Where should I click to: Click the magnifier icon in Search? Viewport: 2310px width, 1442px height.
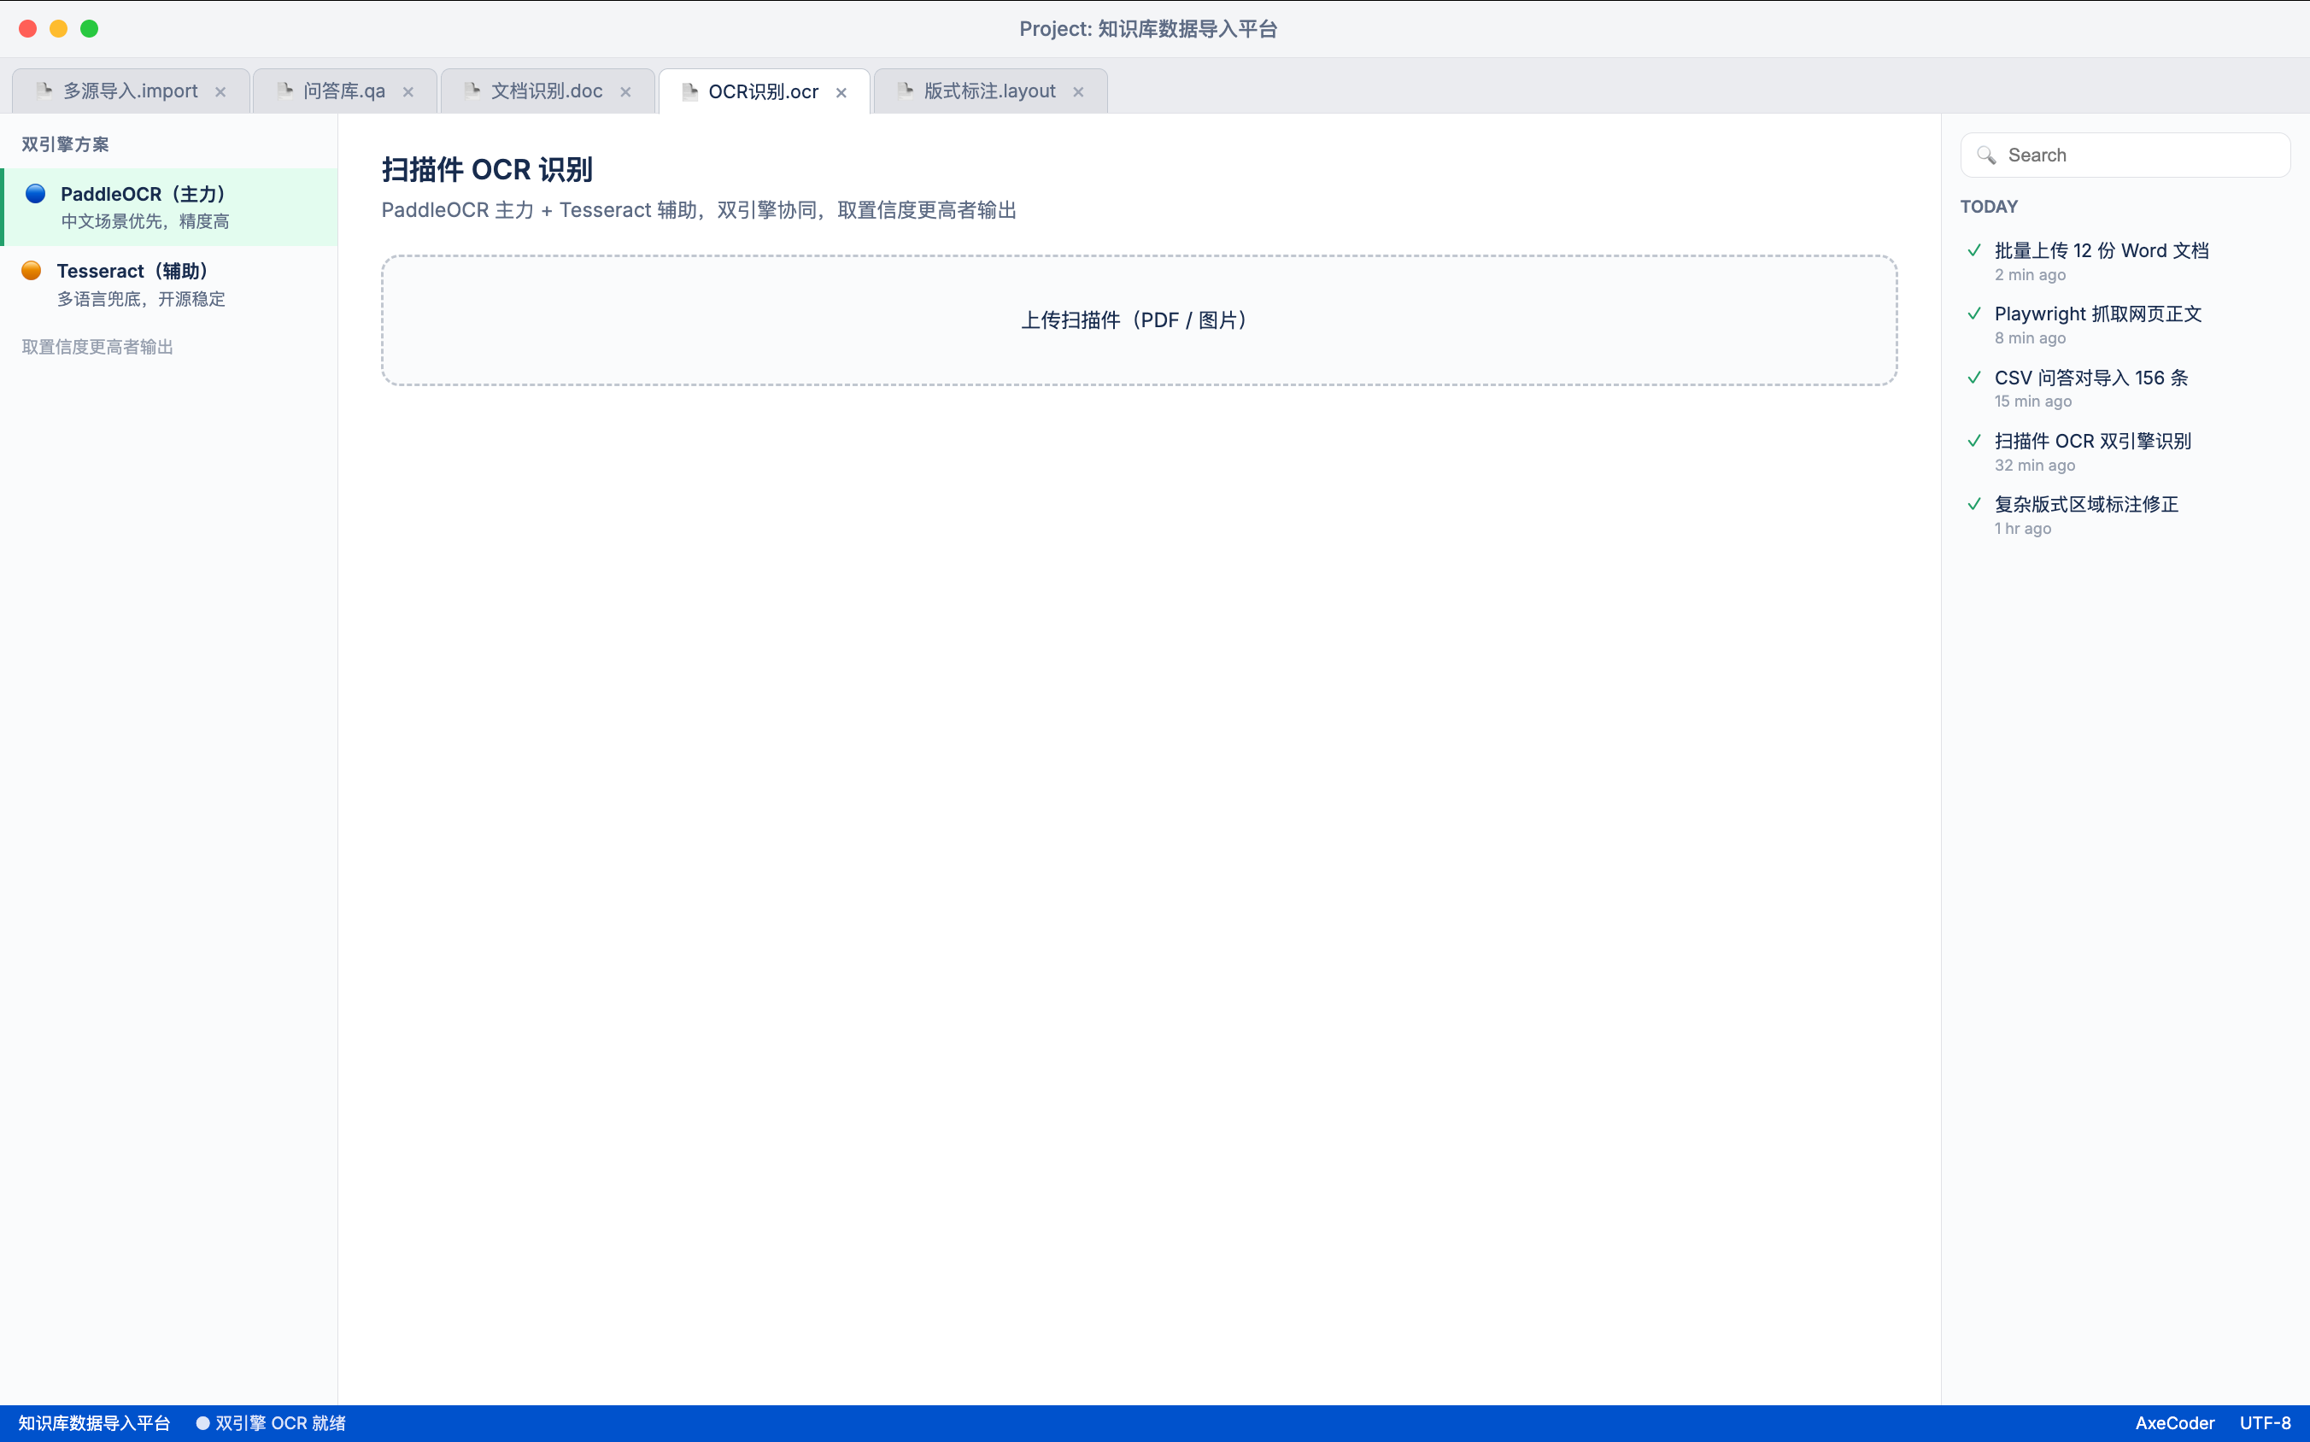pyautogui.click(x=1987, y=155)
